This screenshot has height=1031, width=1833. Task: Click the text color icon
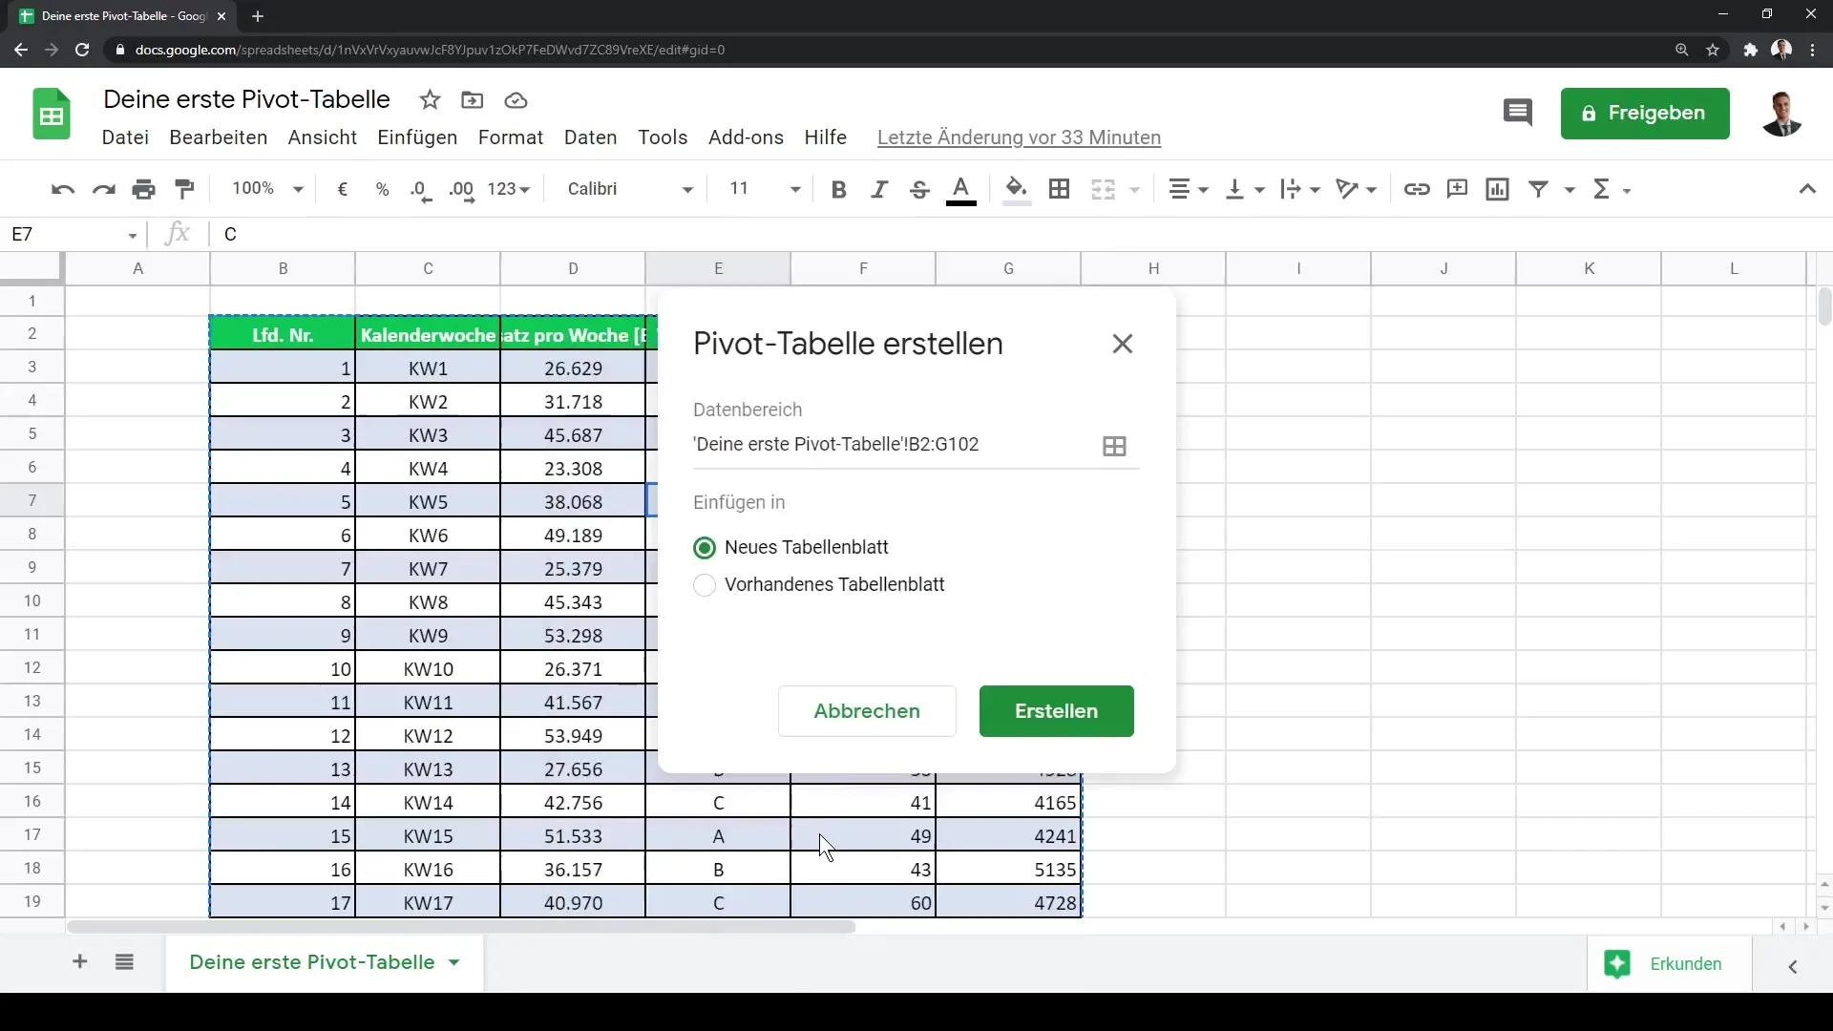(x=960, y=189)
